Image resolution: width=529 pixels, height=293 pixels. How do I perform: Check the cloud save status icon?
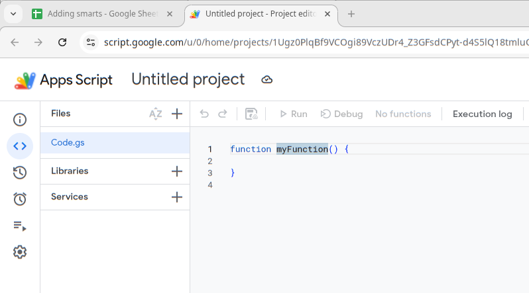(x=267, y=80)
